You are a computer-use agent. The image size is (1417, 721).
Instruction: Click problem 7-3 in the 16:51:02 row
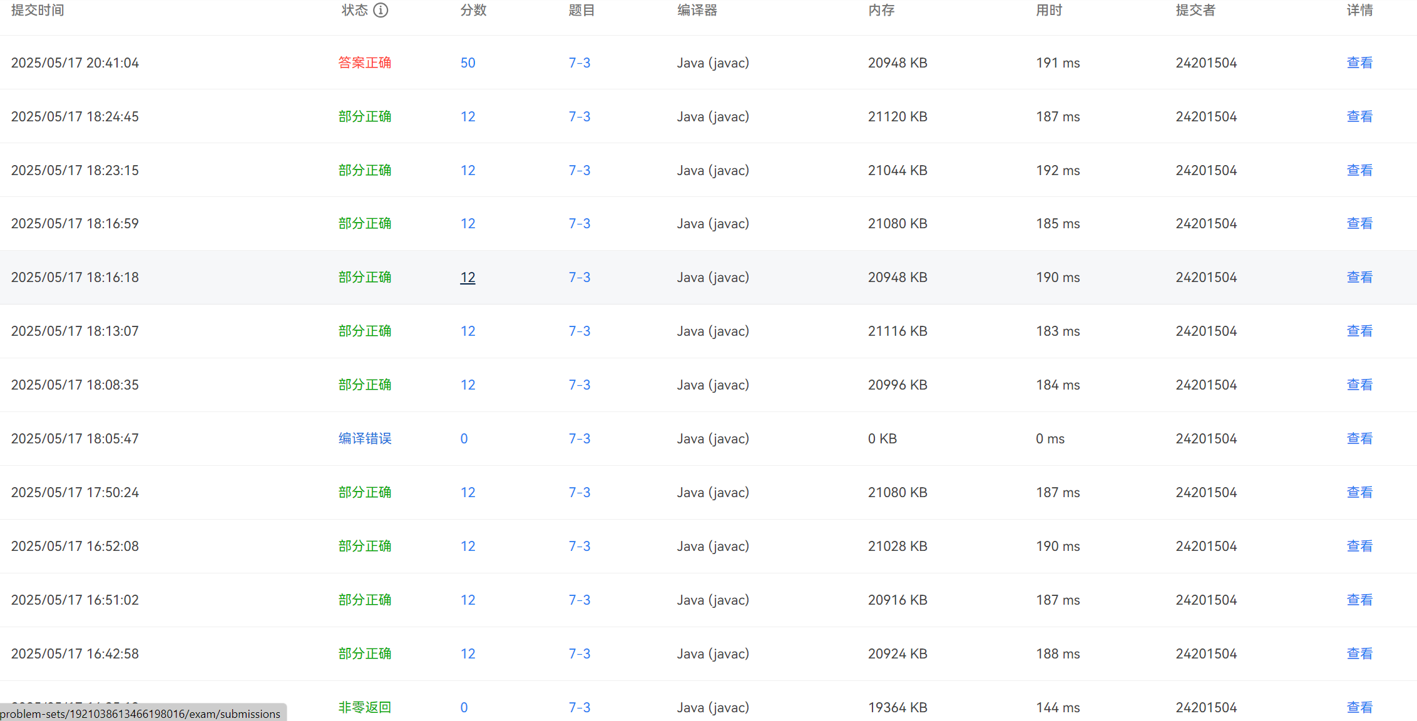pos(579,600)
